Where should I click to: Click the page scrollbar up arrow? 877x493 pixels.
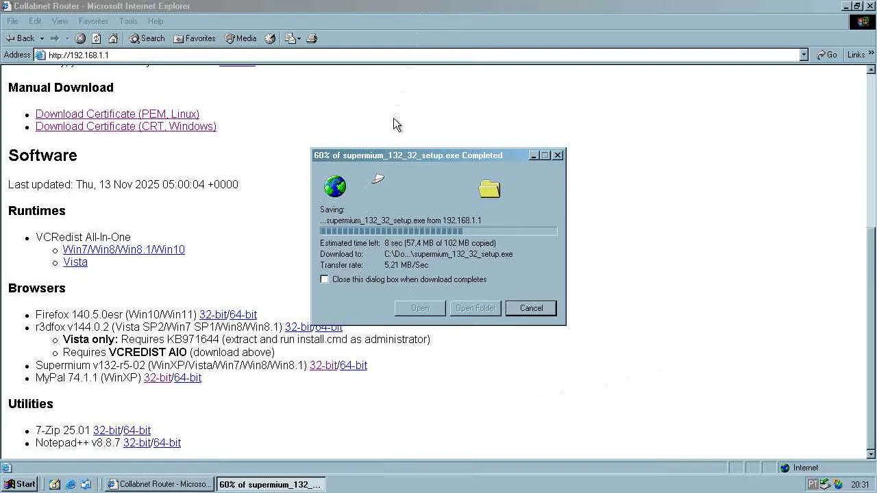(x=872, y=70)
